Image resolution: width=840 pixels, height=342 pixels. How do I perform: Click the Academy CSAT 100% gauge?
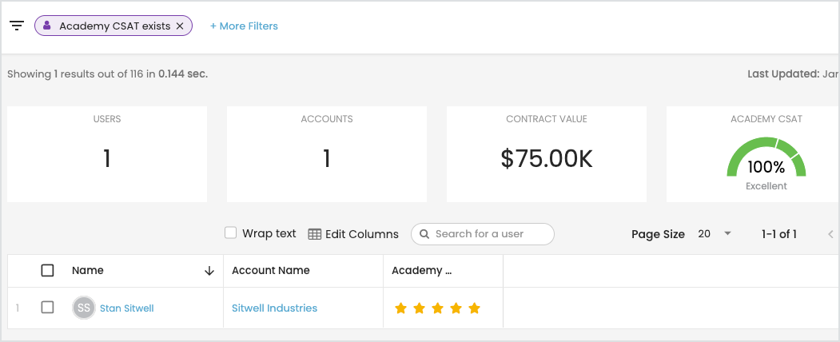point(766,158)
